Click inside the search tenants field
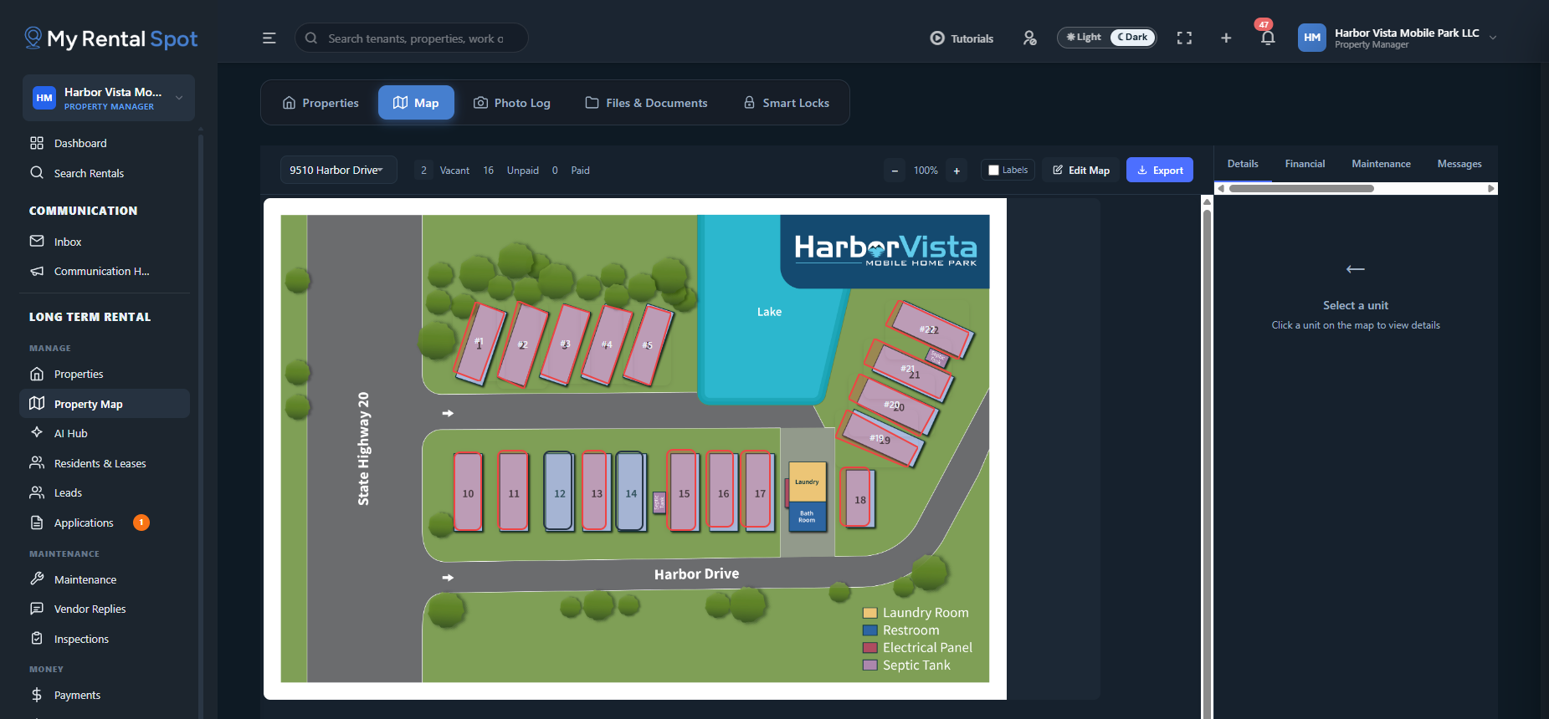The height and width of the screenshot is (719, 1549). click(412, 38)
